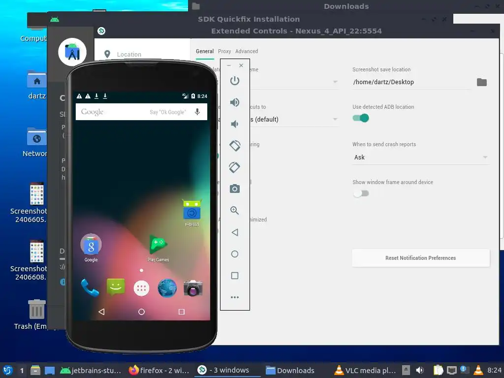Screen dimensions: 504x378
Task: Tap Android on-screen recents navigation button
Action: (181, 312)
